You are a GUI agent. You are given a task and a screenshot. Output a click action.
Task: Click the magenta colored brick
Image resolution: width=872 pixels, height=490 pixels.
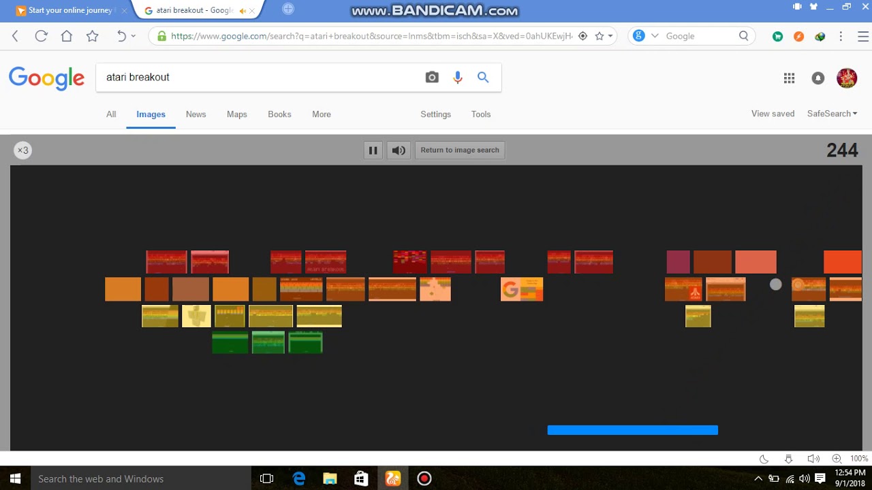coord(679,262)
